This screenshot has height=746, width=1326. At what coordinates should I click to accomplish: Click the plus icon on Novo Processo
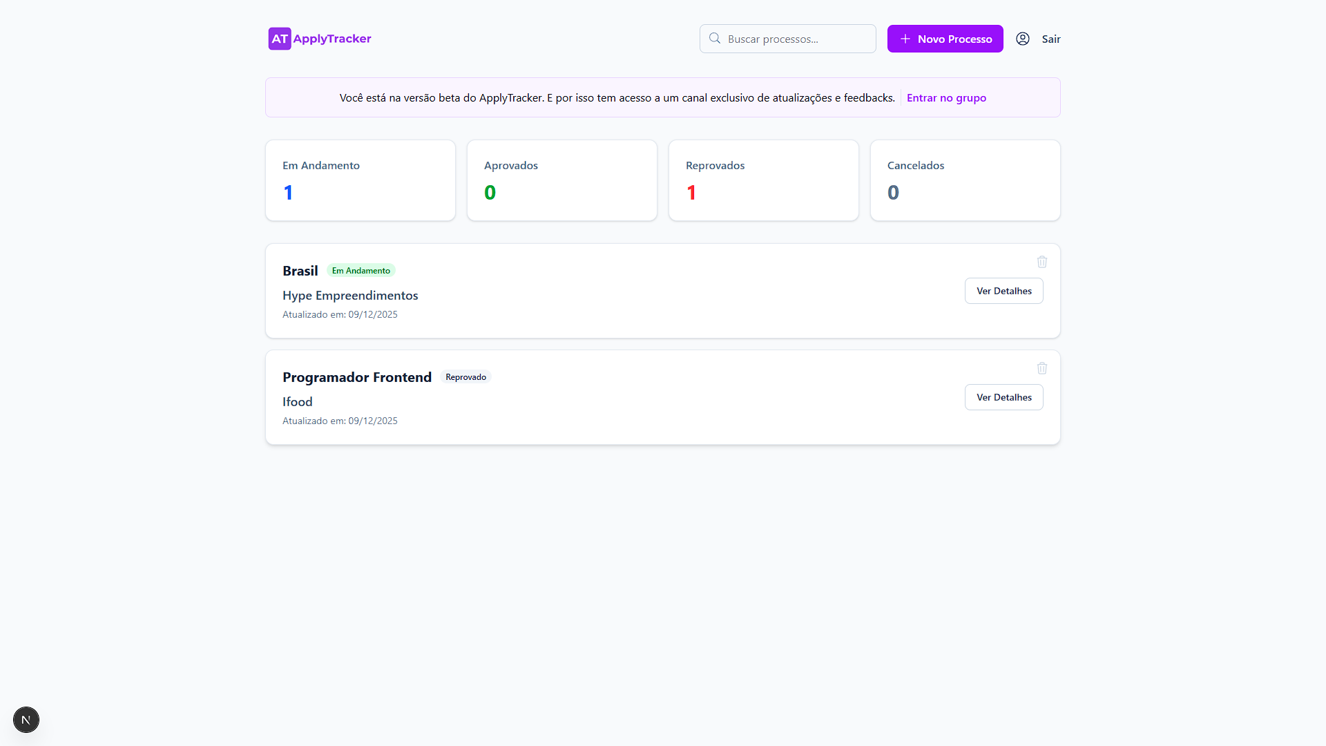coord(905,39)
